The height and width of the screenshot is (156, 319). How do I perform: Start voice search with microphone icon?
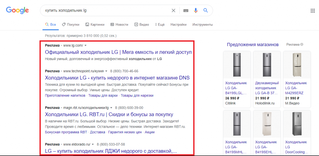(x=196, y=11)
